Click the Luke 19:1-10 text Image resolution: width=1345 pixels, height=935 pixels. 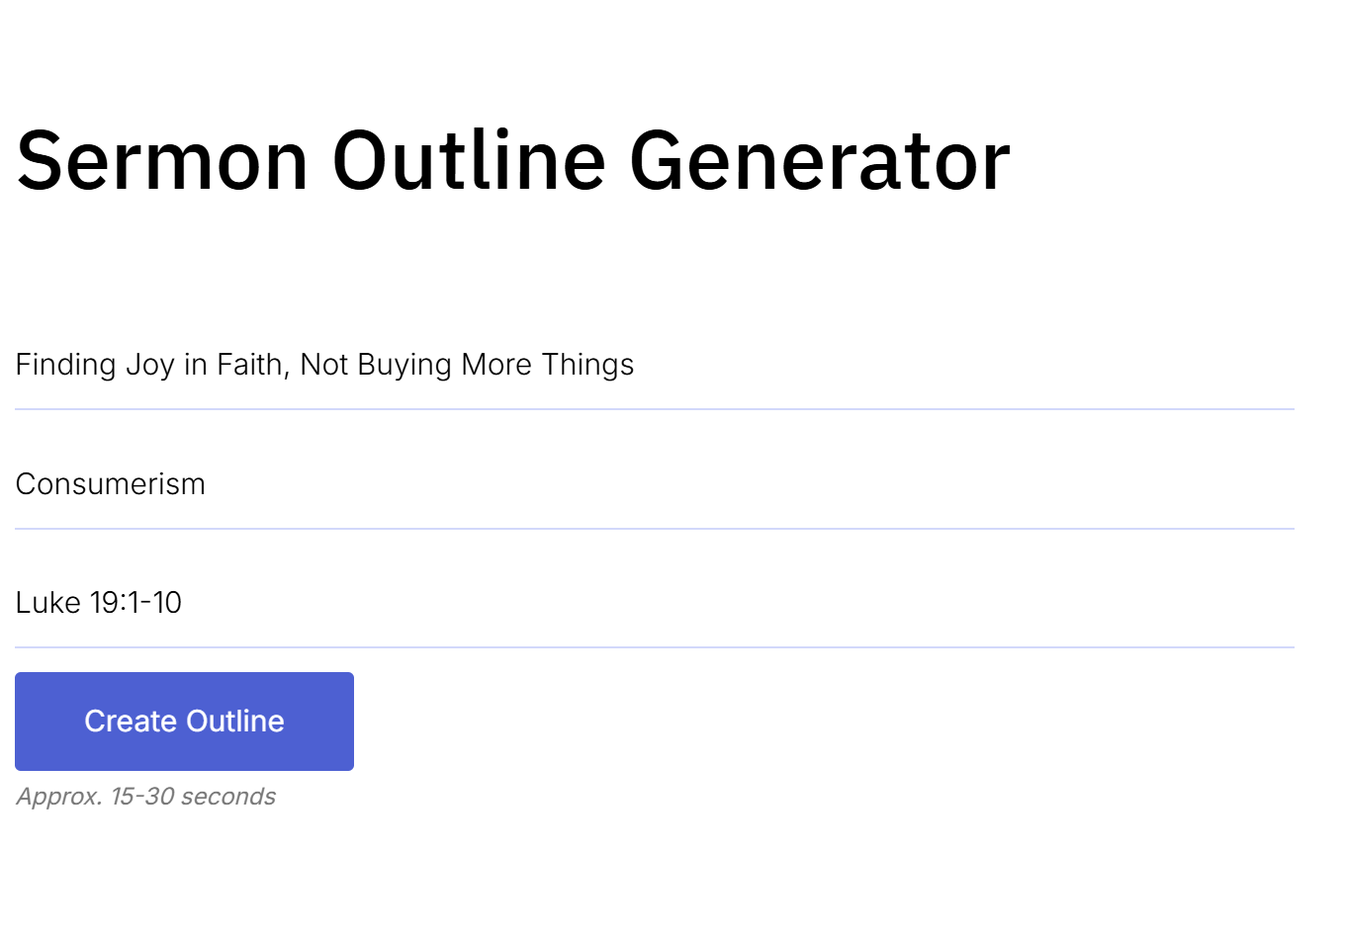pos(98,603)
